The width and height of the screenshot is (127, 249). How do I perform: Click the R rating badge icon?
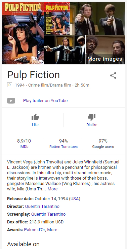(9, 85)
